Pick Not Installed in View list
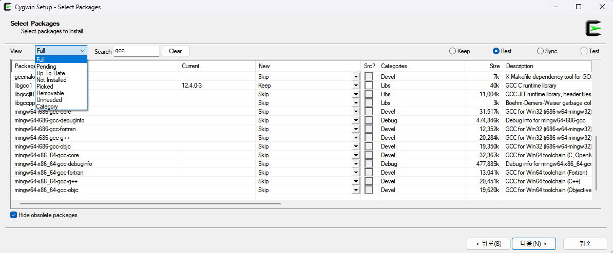 point(51,80)
